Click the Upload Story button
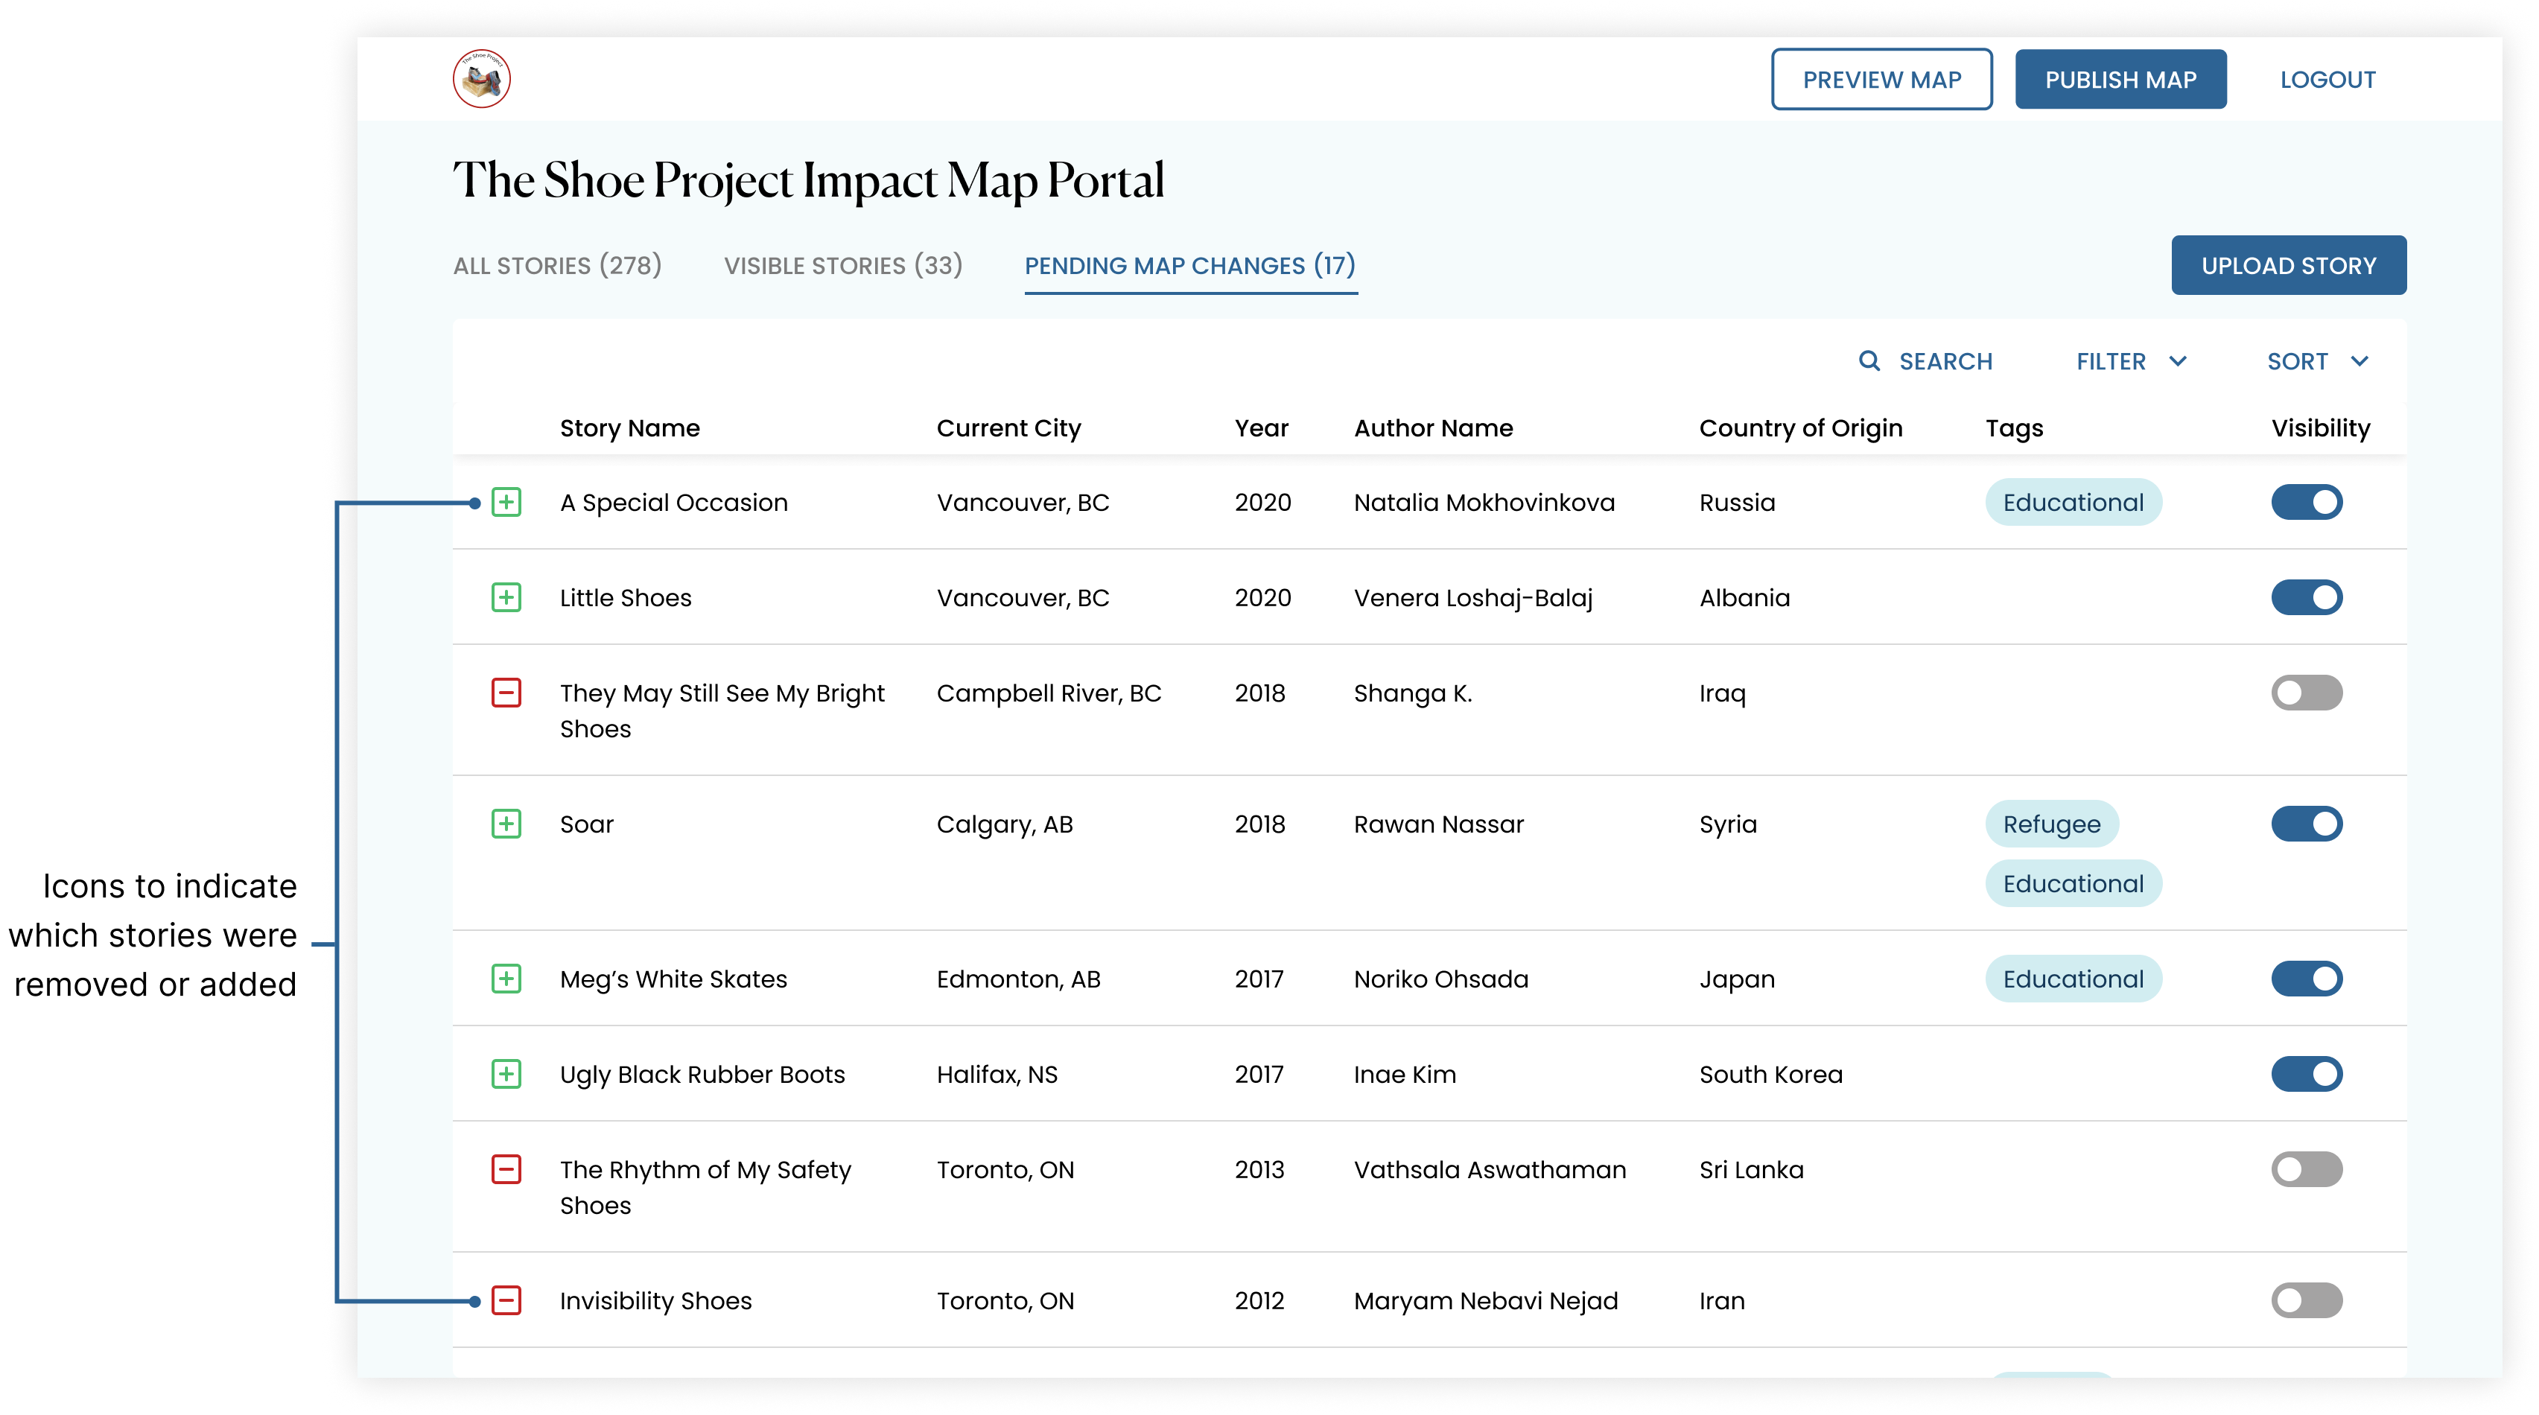Viewport: 2539px width, 1415px height. click(2288, 265)
